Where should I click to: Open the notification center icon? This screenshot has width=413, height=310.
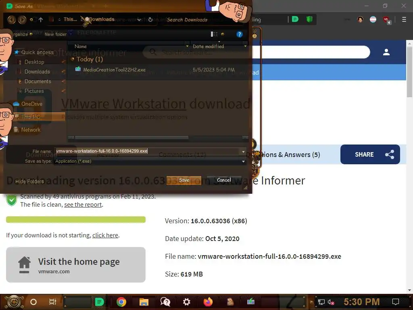pos(395,302)
